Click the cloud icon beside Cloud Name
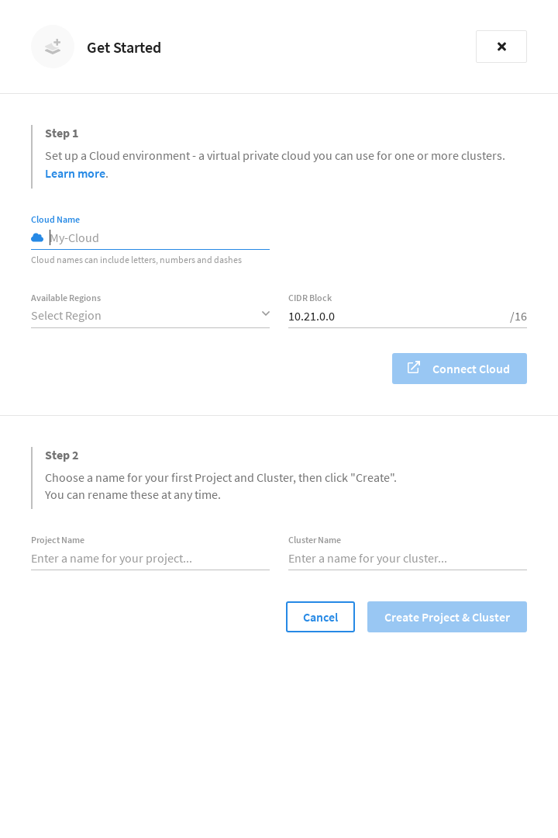This screenshot has height=838, width=558. (37, 237)
